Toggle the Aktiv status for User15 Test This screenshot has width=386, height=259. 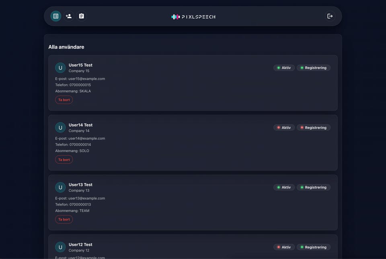(x=284, y=68)
